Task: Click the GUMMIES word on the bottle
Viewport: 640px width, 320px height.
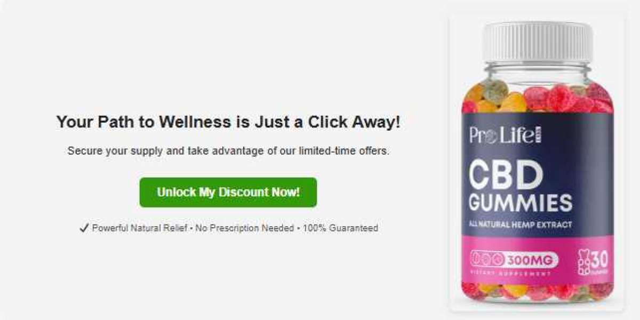Action: 521,203
